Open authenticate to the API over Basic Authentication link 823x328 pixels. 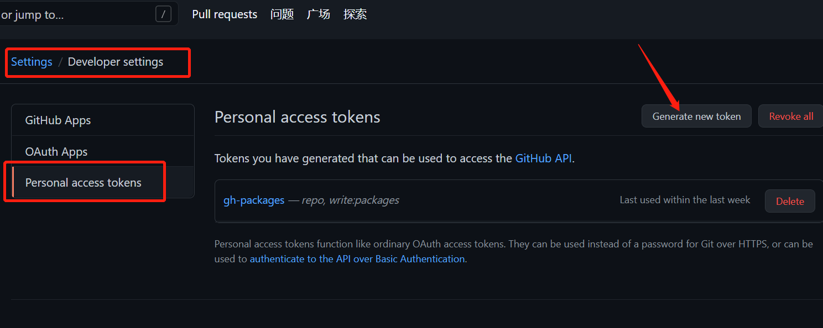(357, 258)
